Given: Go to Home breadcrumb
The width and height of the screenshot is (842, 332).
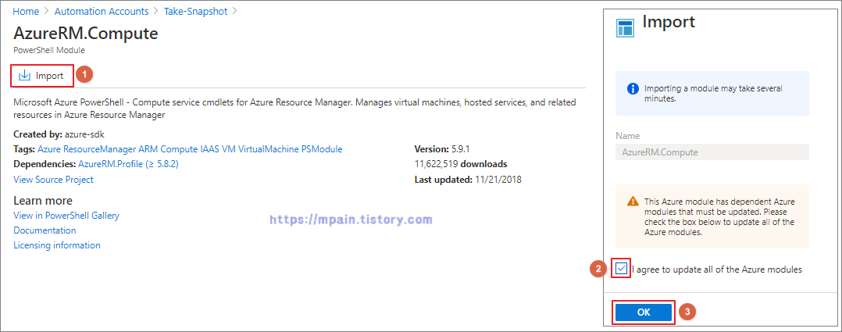Looking at the screenshot, I should [26, 11].
